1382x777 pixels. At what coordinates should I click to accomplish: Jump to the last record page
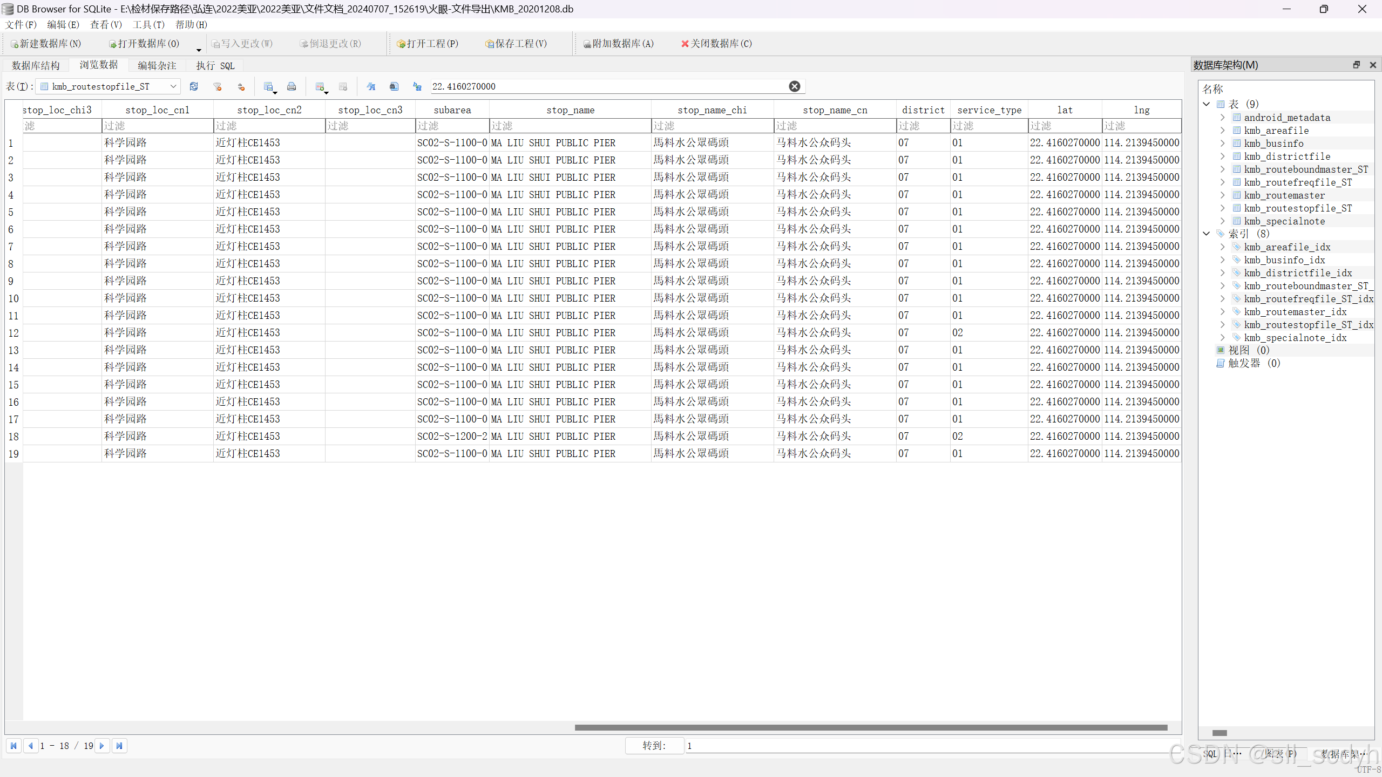click(119, 746)
